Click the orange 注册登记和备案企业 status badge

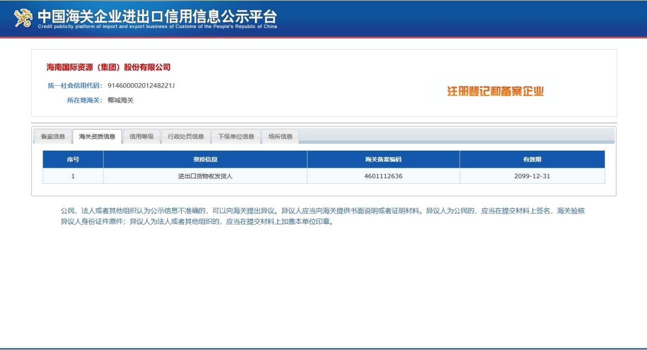click(x=495, y=91)
